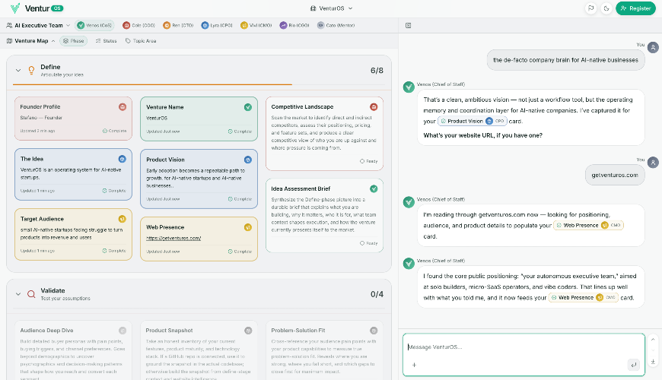
Task: Expand the AI Executive Team dropdown
Action: (x=38, y=25)
